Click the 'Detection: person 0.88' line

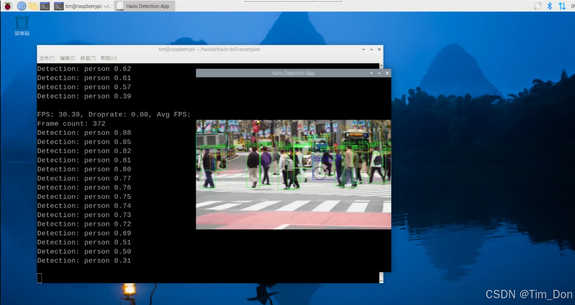(84, 133)
